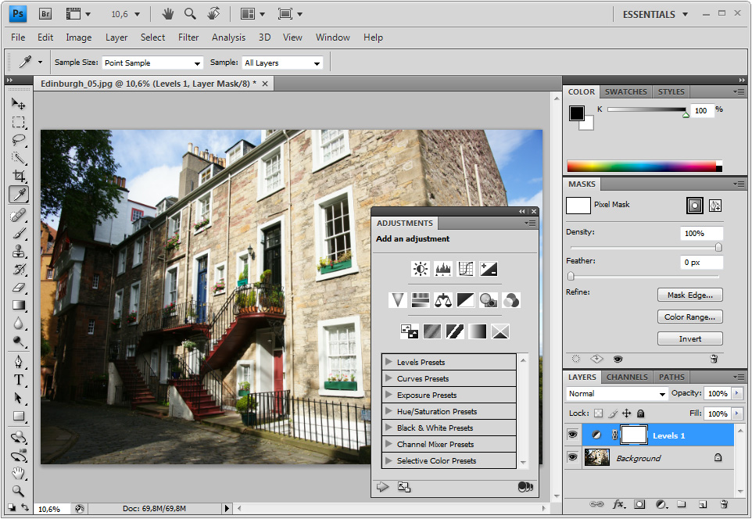Add a Brightness/Contrast adjustment
This screenshot has width=752, height=519.
click(421, 269)
